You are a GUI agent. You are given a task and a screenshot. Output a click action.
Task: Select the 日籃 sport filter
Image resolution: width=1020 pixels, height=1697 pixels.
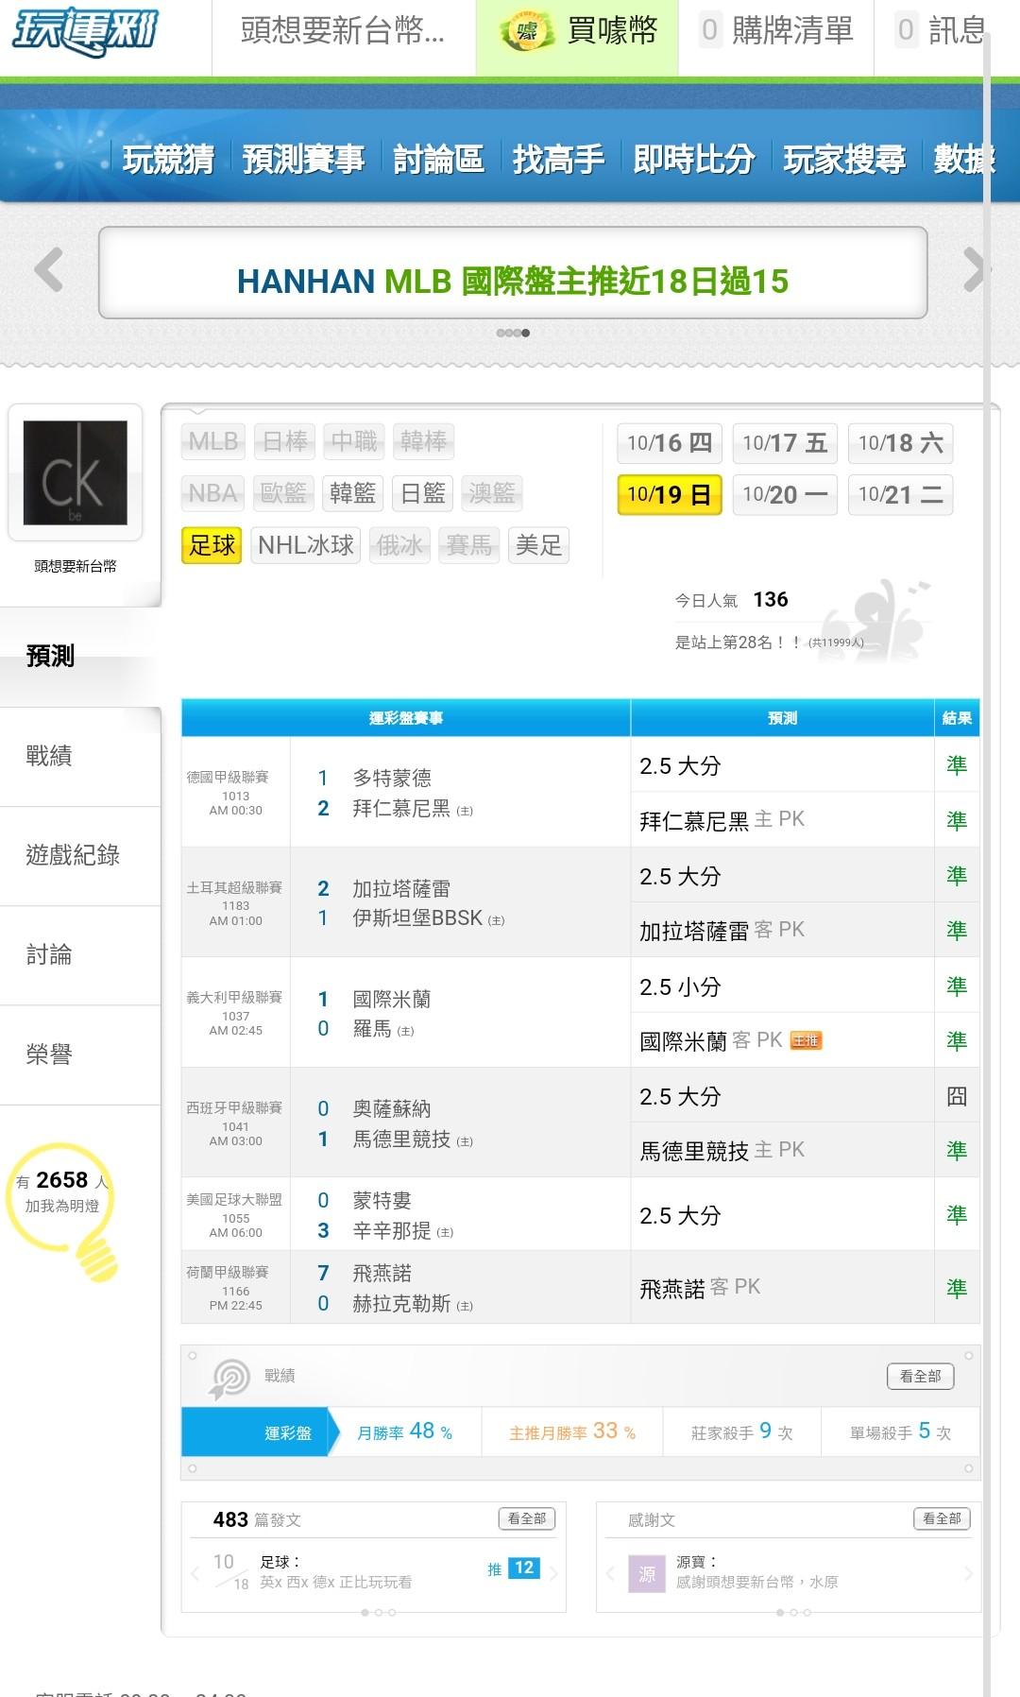[422, 493]
